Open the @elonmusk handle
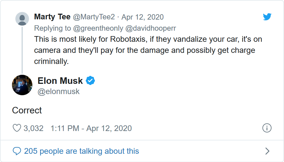The height and width of the screenshot is (162, 284). [59, 92]
